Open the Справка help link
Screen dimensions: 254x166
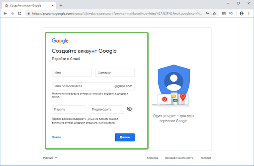tap(152, 158)
